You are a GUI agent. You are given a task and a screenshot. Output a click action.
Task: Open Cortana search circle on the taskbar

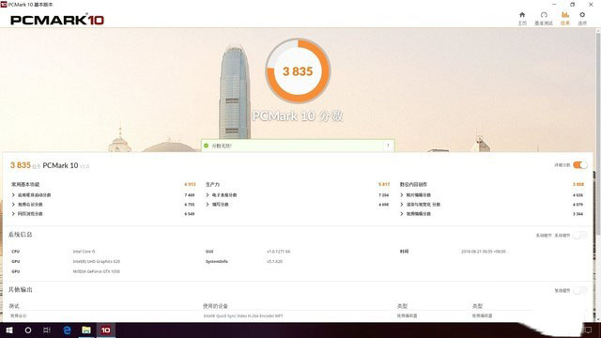28,330
